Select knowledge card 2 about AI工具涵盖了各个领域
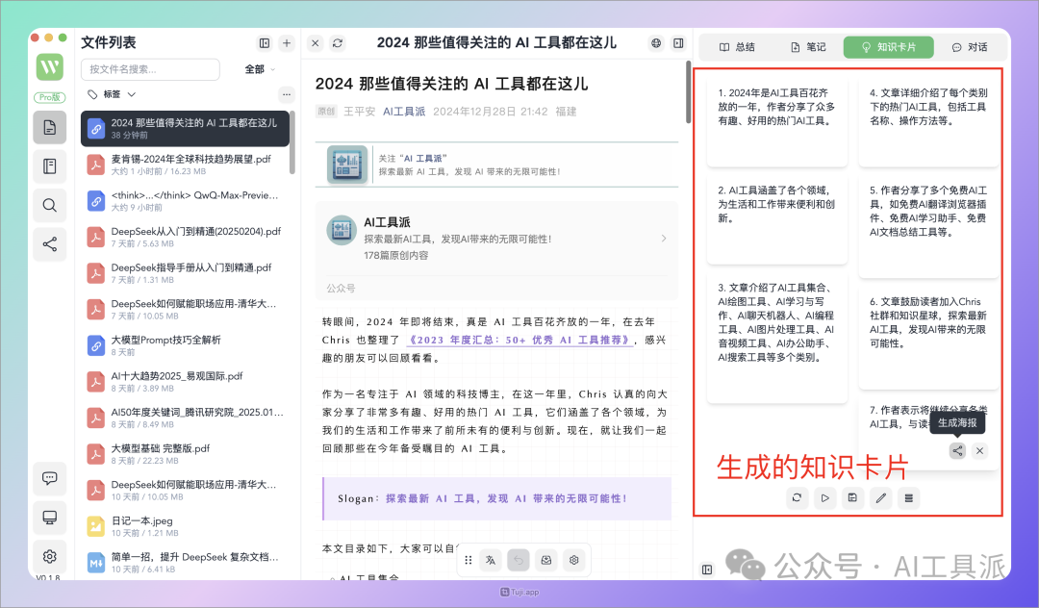 pyautogui.click(x=777, y=220)
